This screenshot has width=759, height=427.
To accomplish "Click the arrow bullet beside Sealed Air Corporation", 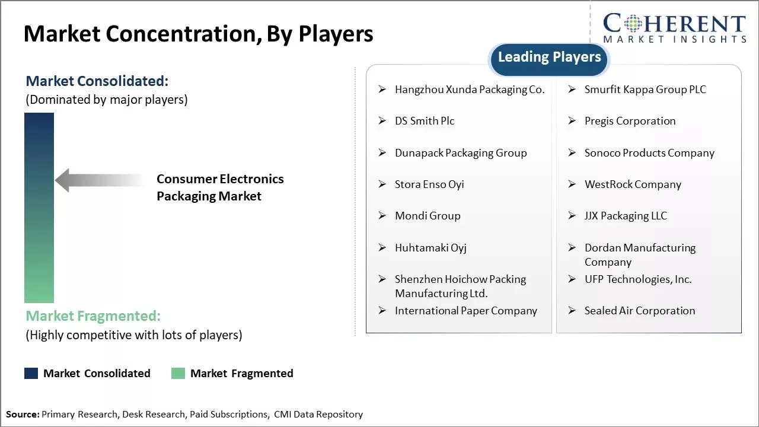I will [x=572, y=311].
